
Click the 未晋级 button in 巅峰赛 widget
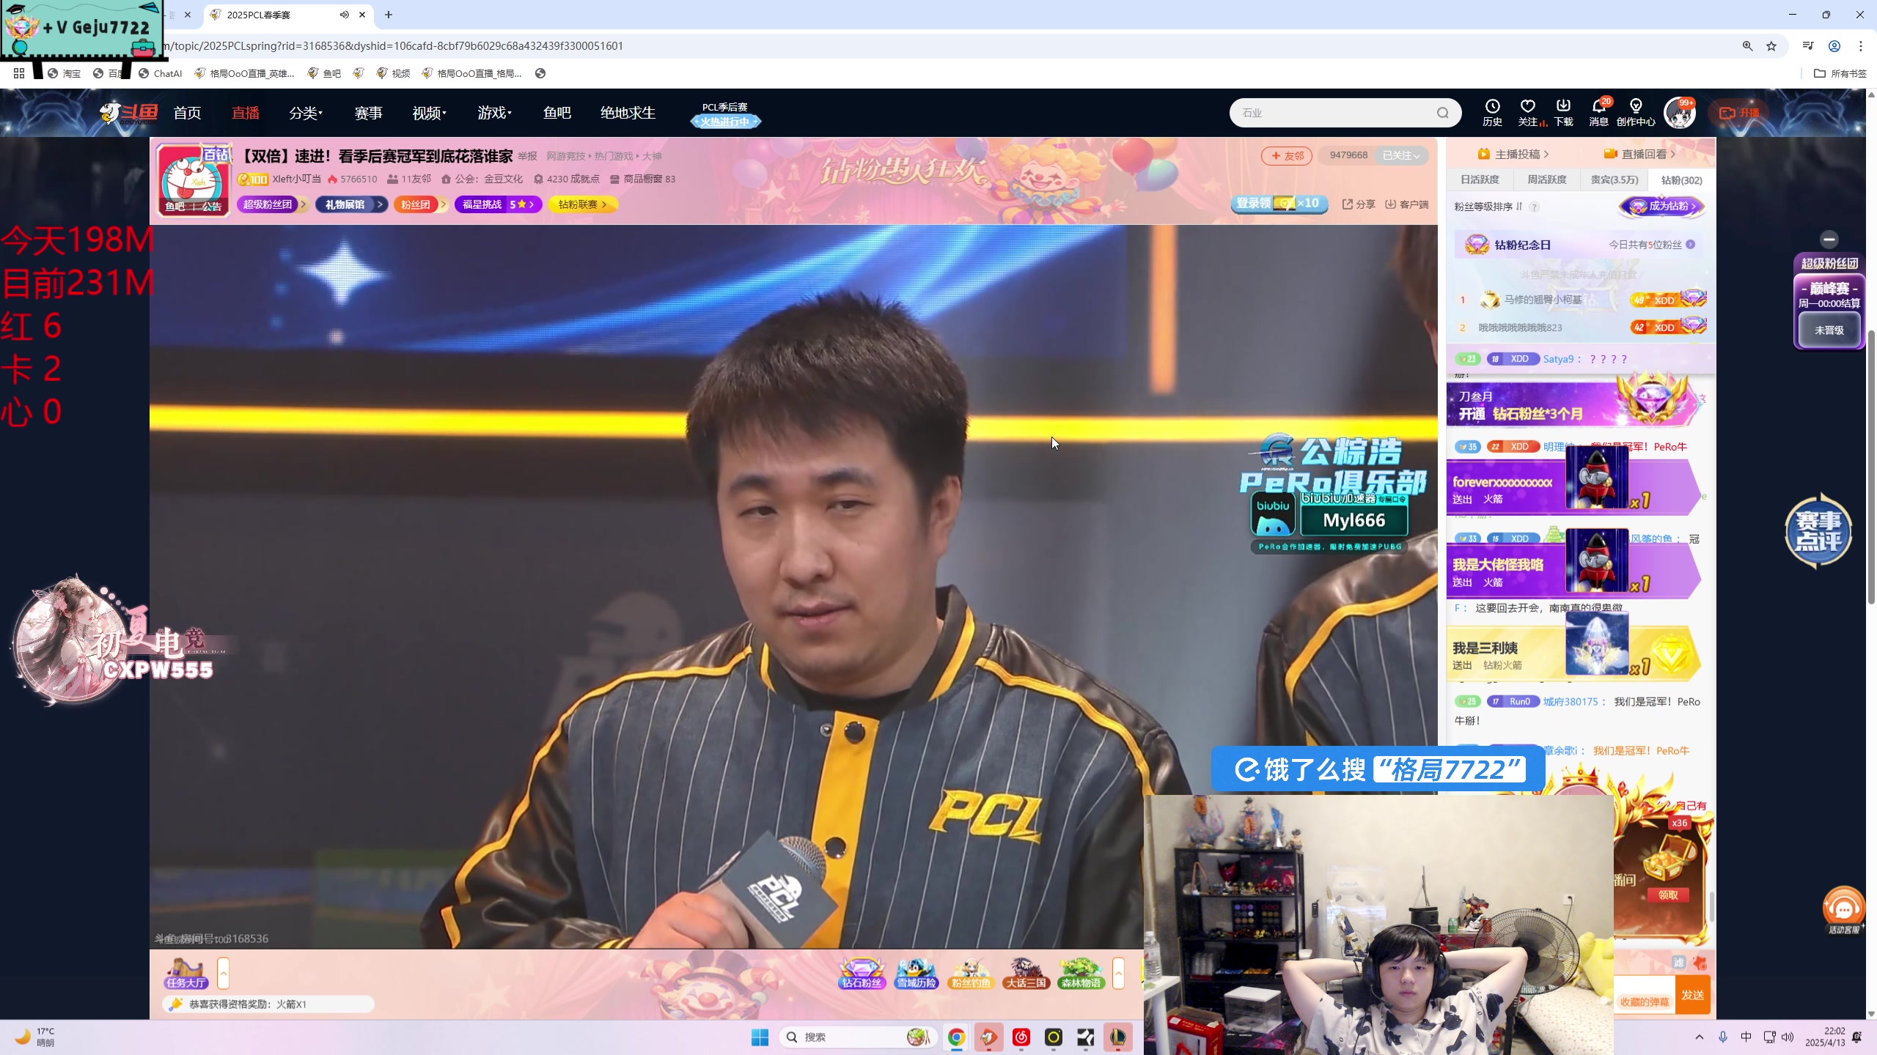coord(1829,330)
